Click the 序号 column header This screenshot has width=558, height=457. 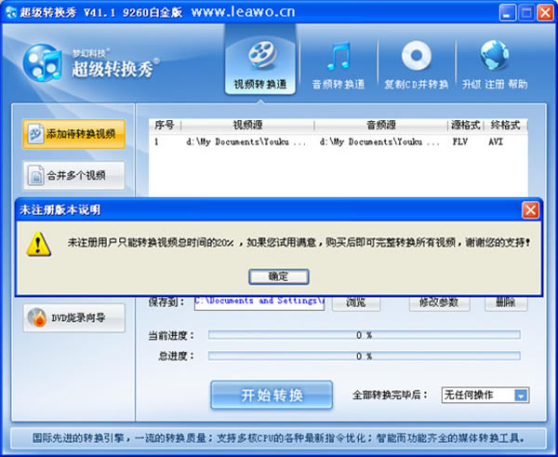[165, 125]
